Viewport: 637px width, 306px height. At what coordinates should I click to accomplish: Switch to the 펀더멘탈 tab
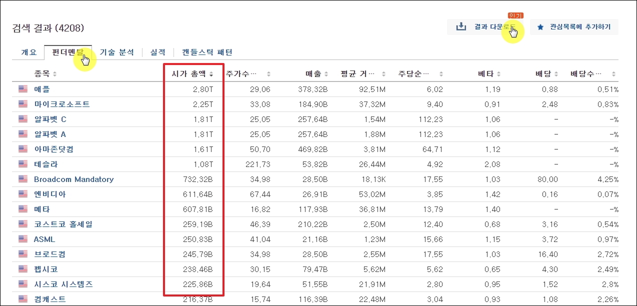pyautogui.click(x=68, y=52)
